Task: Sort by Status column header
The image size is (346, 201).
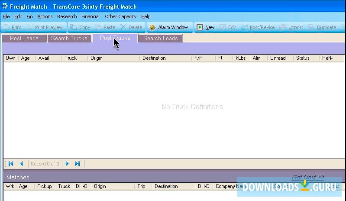Action: coord(306,58)
